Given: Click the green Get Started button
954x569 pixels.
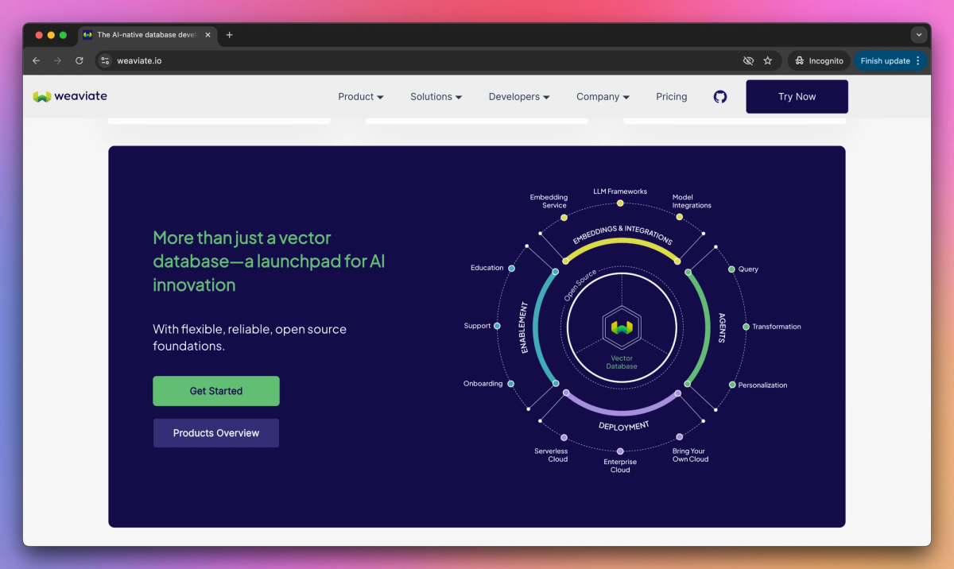Looking at the screenshot, I should tap(216, 391).
